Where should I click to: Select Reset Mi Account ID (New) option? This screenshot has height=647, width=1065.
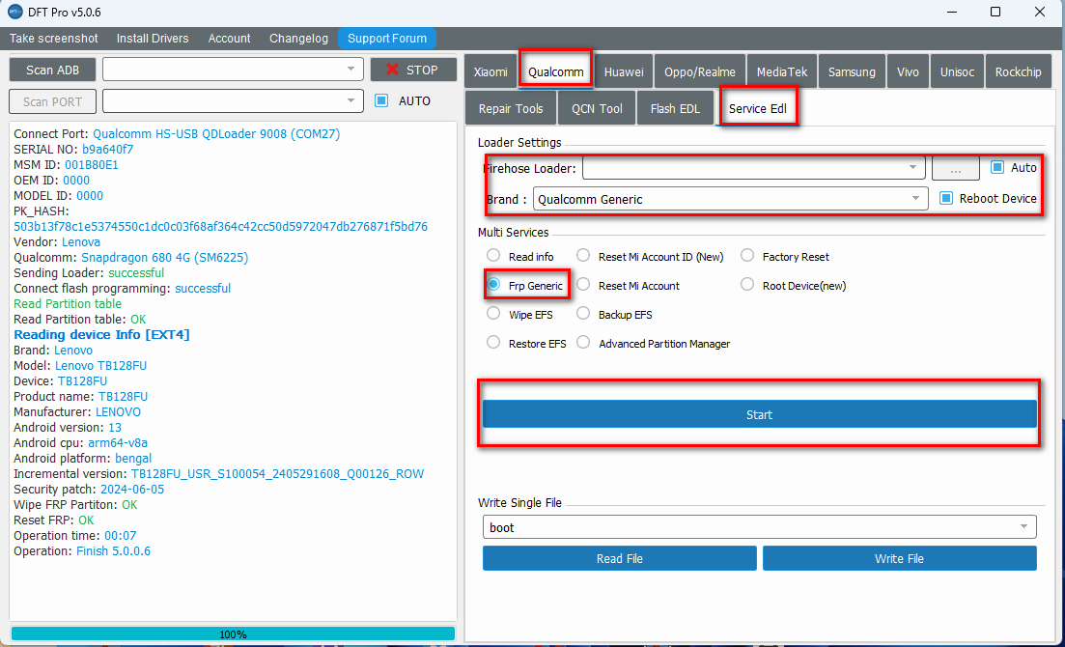pyautogui.click(x=583, y=256)
